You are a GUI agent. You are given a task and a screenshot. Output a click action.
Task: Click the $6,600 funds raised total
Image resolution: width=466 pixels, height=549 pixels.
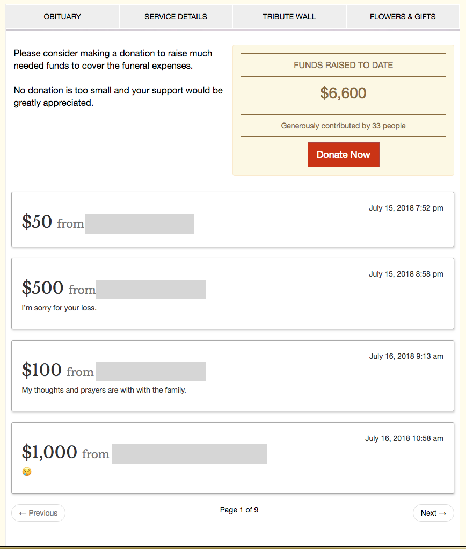(x=343, y=93)
